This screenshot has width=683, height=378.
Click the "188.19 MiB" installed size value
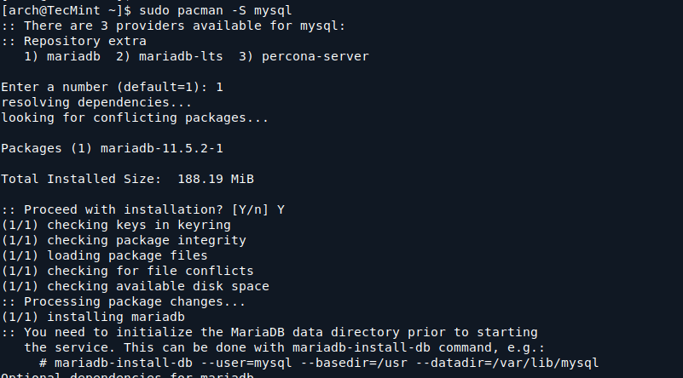point(215,179)
